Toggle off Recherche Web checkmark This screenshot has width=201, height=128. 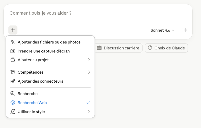point(88,103)
